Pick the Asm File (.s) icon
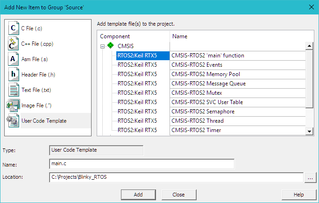 pyautogui.click(x=14, y=59)
